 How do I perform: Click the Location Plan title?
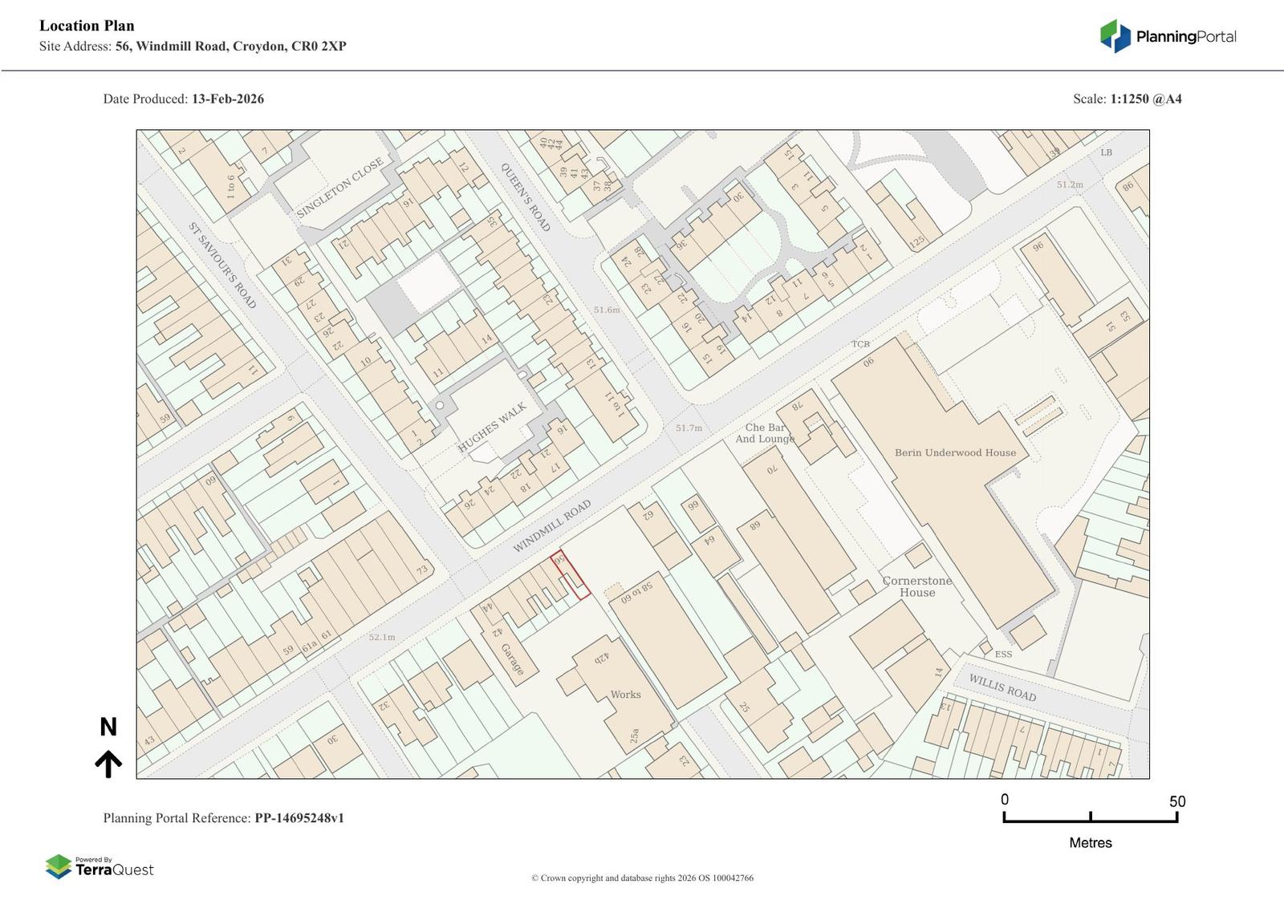pyautogui.click(x=87, y=26)
